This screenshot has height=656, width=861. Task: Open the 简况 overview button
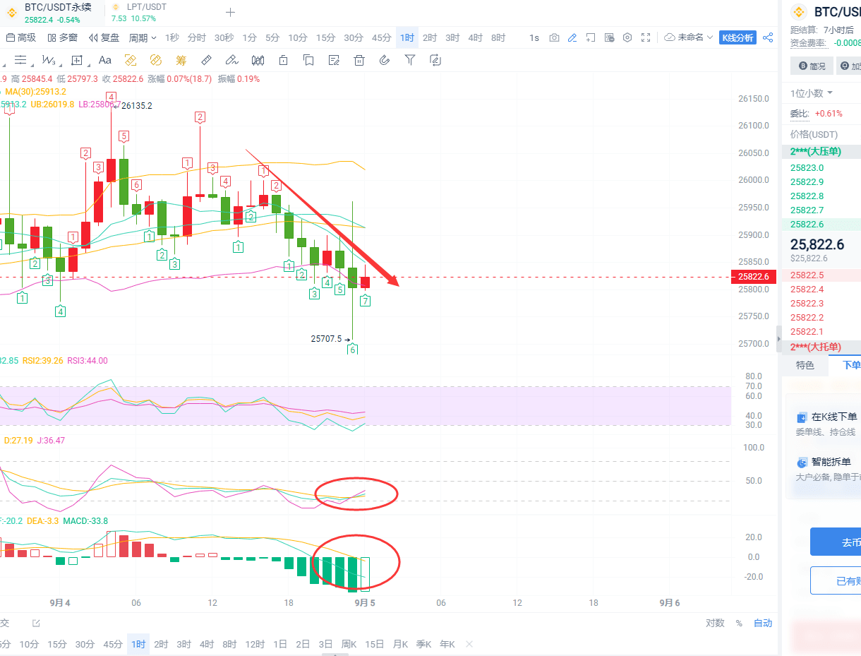click(812, 66)
